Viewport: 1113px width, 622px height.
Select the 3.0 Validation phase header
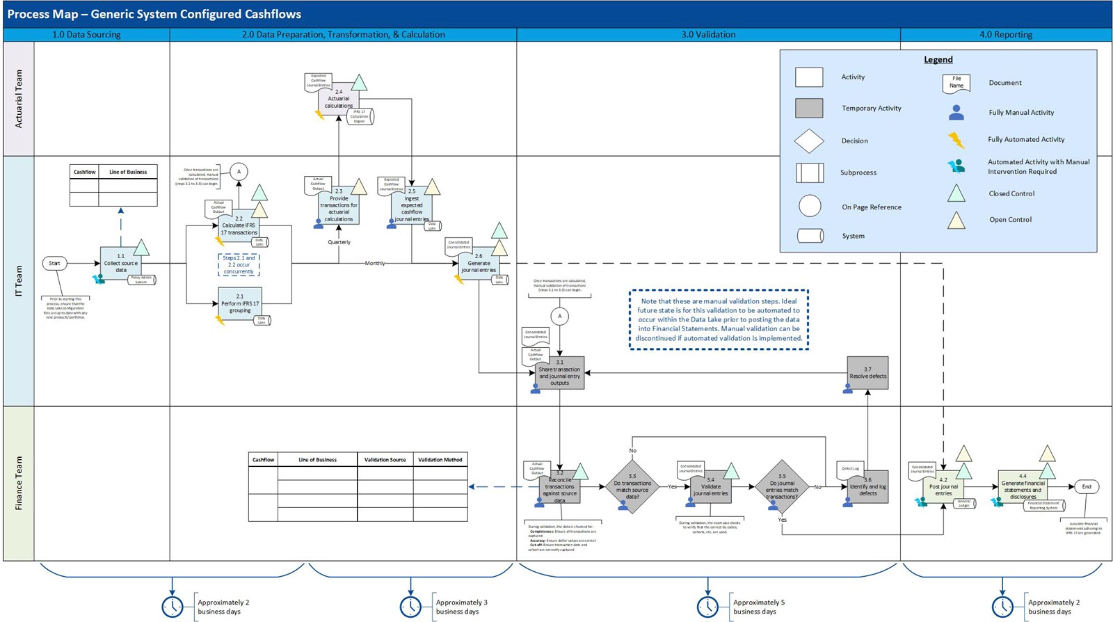click(x=708, y=34)
